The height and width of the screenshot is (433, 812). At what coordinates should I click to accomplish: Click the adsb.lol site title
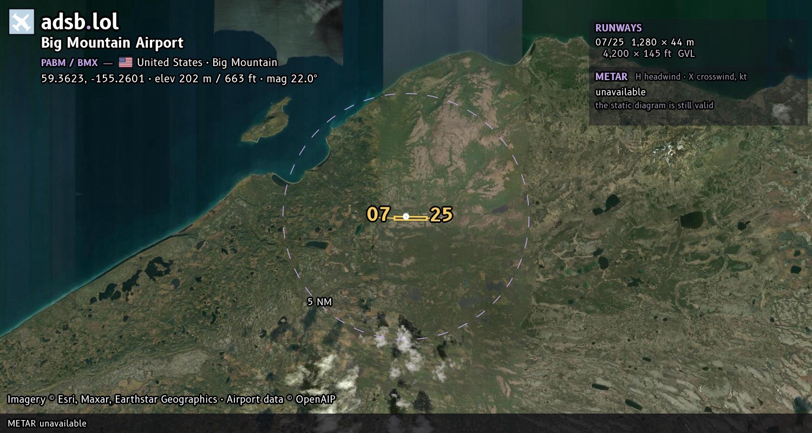(x=80, y=22)
